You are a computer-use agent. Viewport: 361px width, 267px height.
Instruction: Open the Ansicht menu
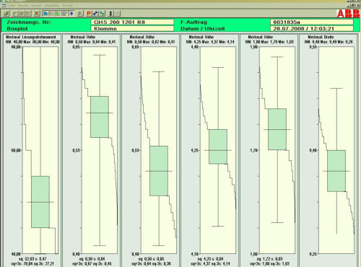click(36, 6)
